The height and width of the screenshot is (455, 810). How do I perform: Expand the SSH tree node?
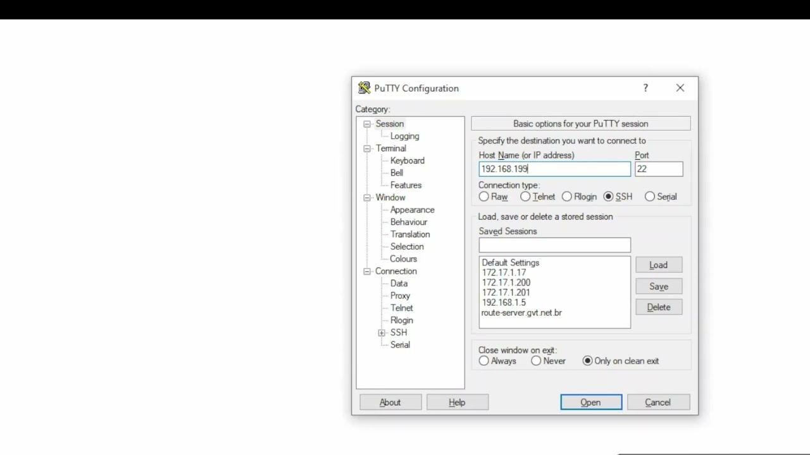click(382, 332)
